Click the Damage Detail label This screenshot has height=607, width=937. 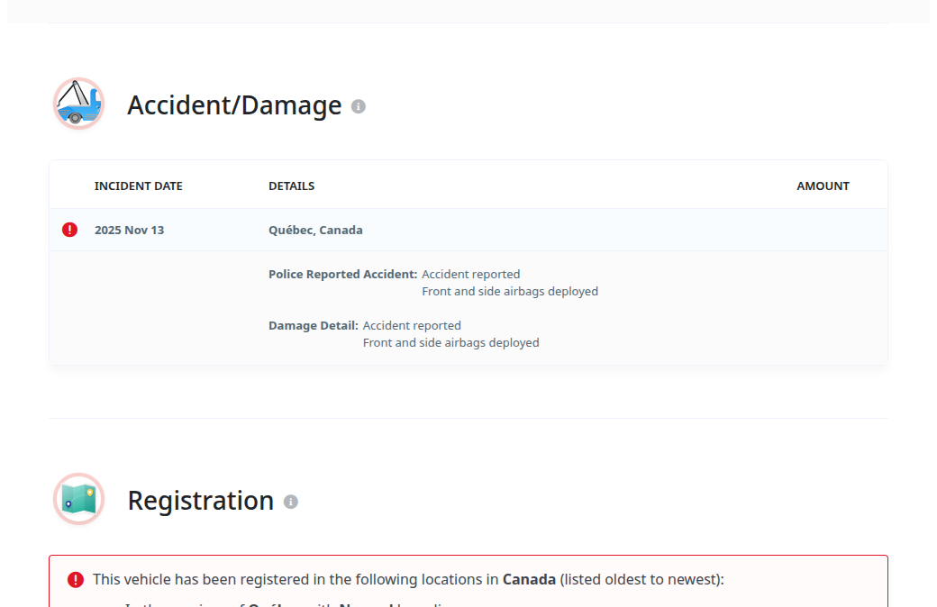[x=314, y=326]
